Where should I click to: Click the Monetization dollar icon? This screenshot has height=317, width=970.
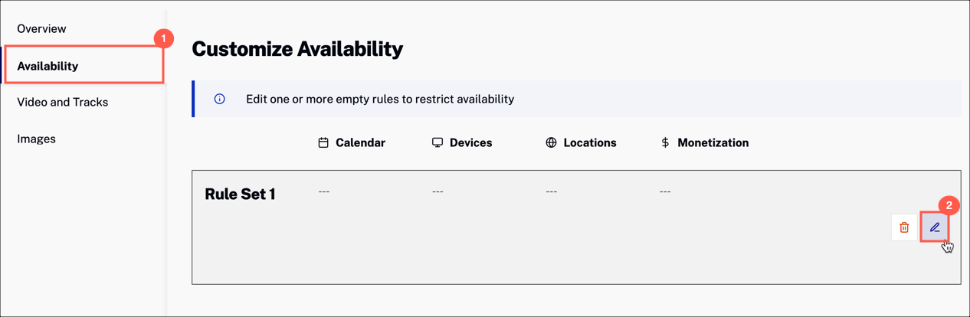click(x=665, y=142)
